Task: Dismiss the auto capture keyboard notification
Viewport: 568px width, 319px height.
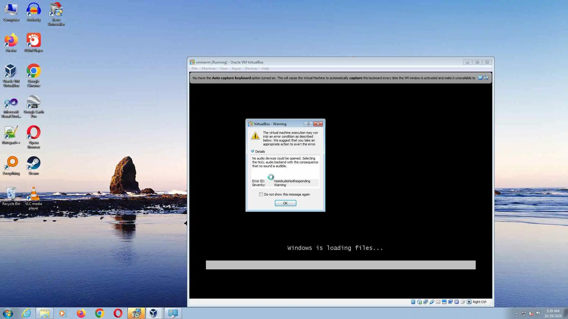Action: pos(480,78)
